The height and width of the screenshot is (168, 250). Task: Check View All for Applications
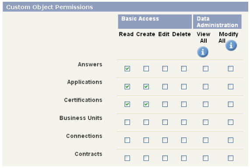[205, 87]
